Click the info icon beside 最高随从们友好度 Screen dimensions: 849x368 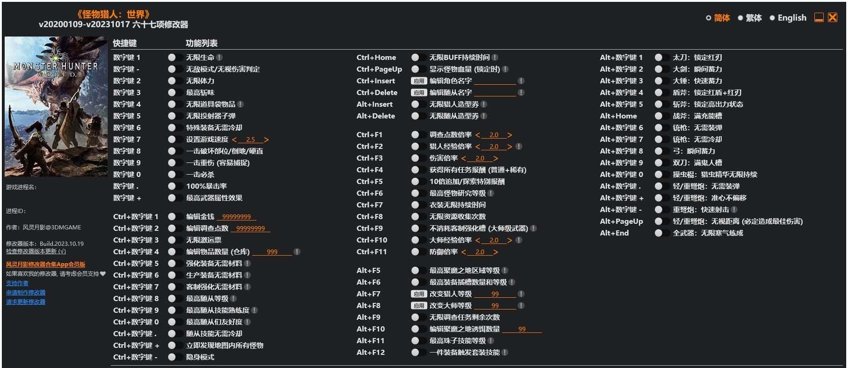point(247,322)
